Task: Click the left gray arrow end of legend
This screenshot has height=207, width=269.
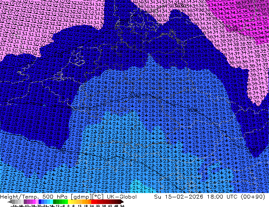Action: [10, 202]
